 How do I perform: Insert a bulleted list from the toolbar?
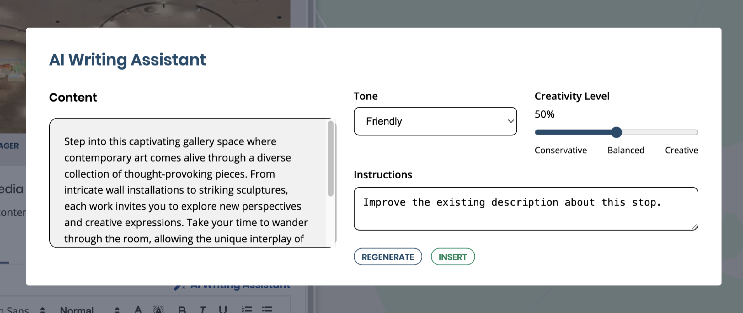coord(267,309)
